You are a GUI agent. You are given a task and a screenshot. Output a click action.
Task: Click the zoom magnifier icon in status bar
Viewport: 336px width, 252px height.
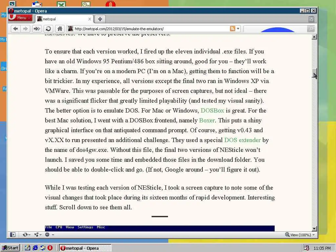pos(287,235)
